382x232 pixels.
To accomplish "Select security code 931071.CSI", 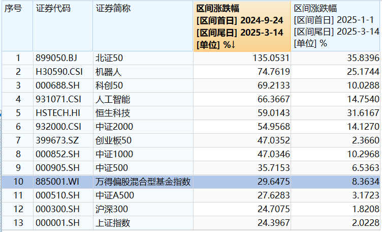I will click(58, 99).
